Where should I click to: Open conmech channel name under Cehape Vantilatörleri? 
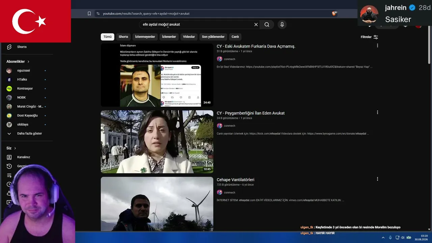230,192
